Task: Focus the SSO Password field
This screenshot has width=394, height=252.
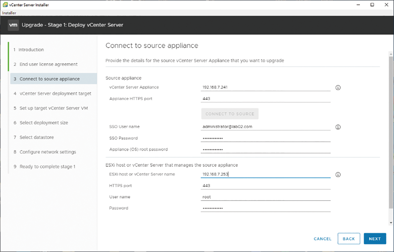Action: click(266, 138)
